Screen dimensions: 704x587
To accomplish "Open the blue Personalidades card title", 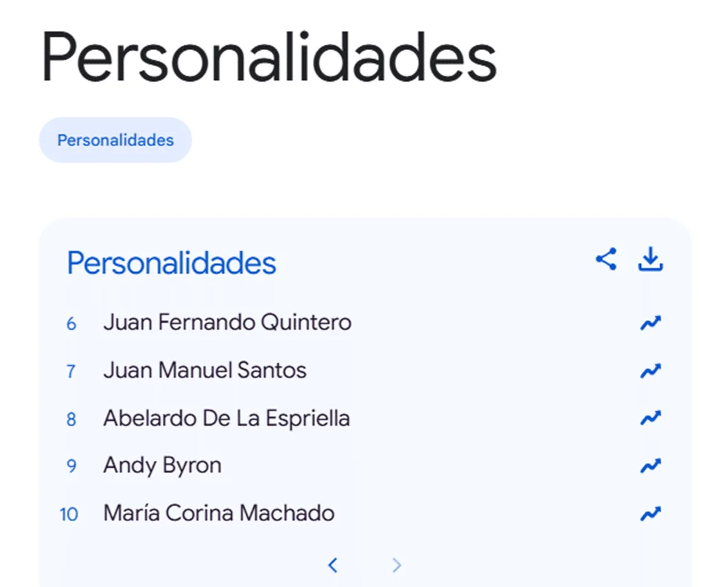I will tap(171, 263).
